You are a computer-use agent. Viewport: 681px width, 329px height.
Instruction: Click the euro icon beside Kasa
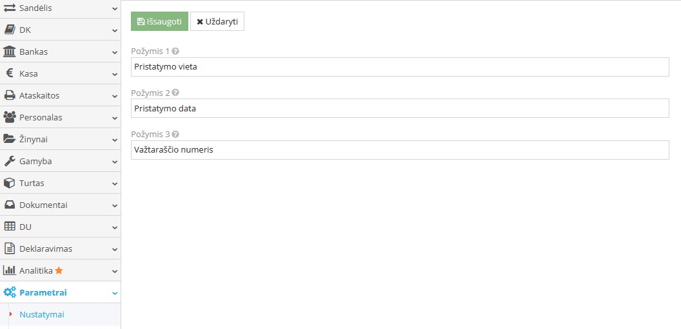(x=10, y=73)
